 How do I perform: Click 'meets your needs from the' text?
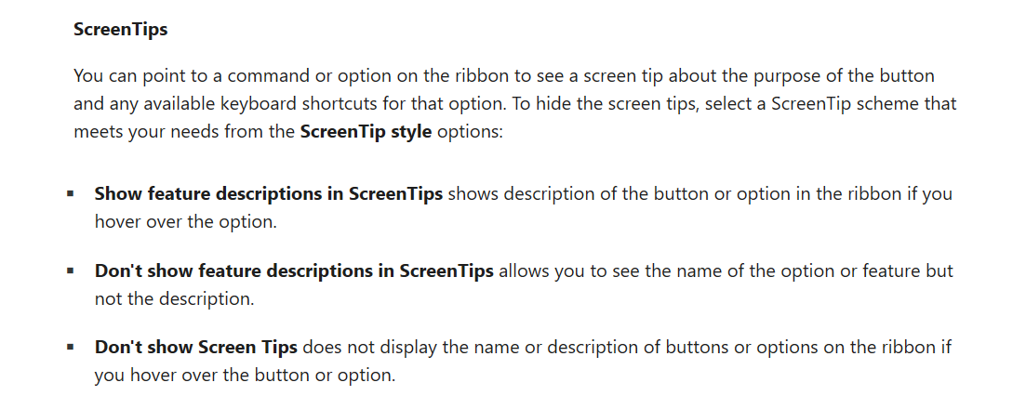pos(184,132)
